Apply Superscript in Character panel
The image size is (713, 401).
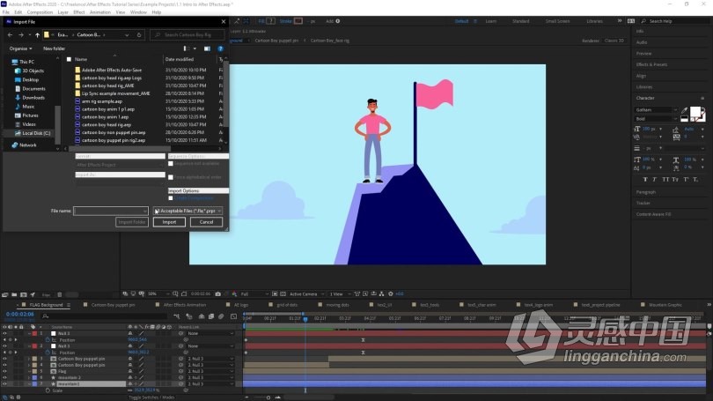[687, 179]
